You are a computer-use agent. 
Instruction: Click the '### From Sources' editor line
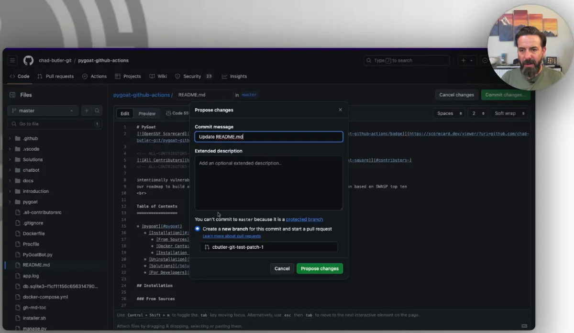tap(156, 299)
